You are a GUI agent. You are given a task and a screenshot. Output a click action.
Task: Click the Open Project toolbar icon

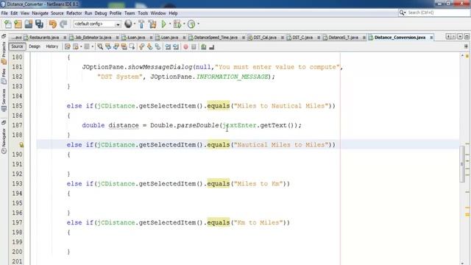29,24
